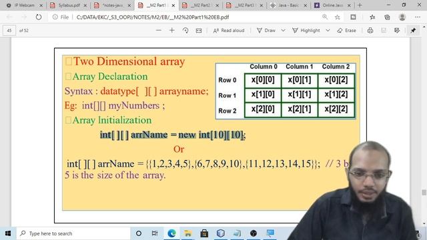Viewport: 427px width, 240px height.
Task: Start Read aloud for the PDF
Action: [x=229, y=31]
